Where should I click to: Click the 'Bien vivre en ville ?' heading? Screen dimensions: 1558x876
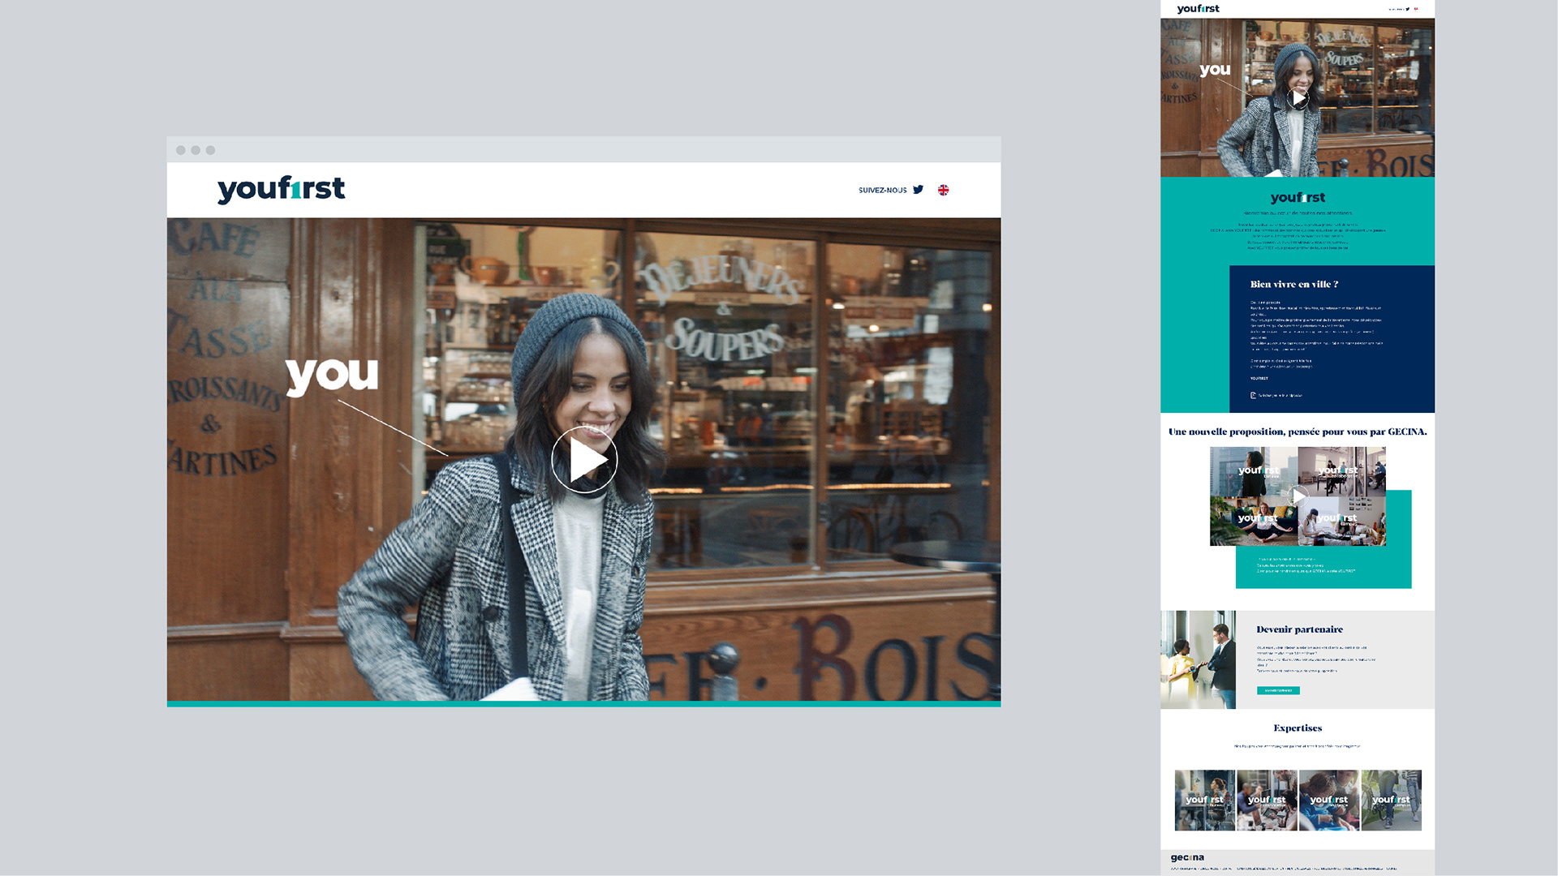point(1294,284)
